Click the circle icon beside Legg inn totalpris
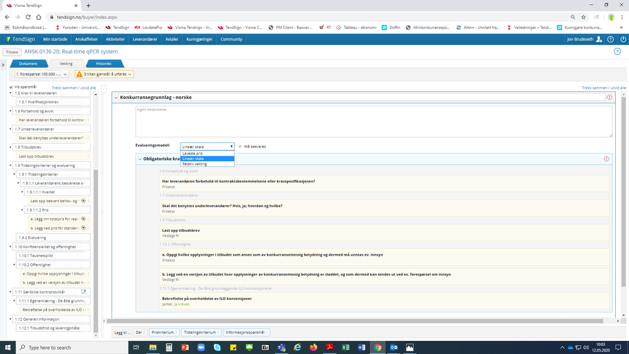The image size is (629, 354). point(84,219)
